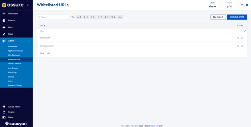The image size is (251, 127).
Task: Open Web Categories page
Action: pyautogui.click(x=14, y=55)
